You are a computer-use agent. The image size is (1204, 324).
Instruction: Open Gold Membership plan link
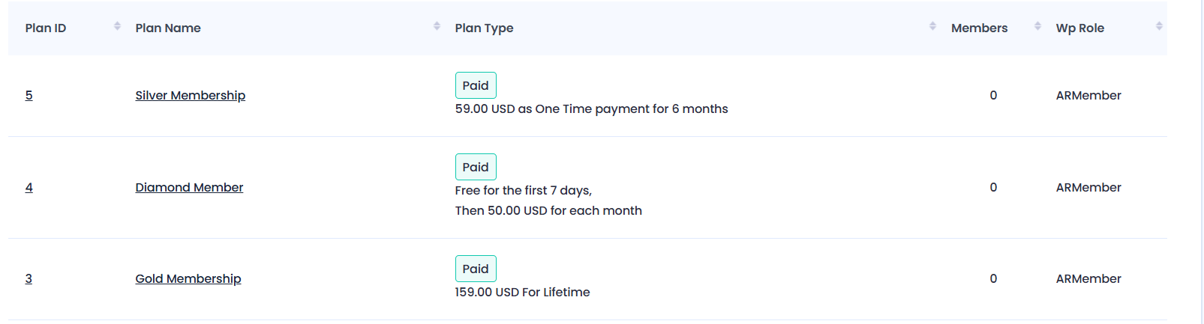188,278
